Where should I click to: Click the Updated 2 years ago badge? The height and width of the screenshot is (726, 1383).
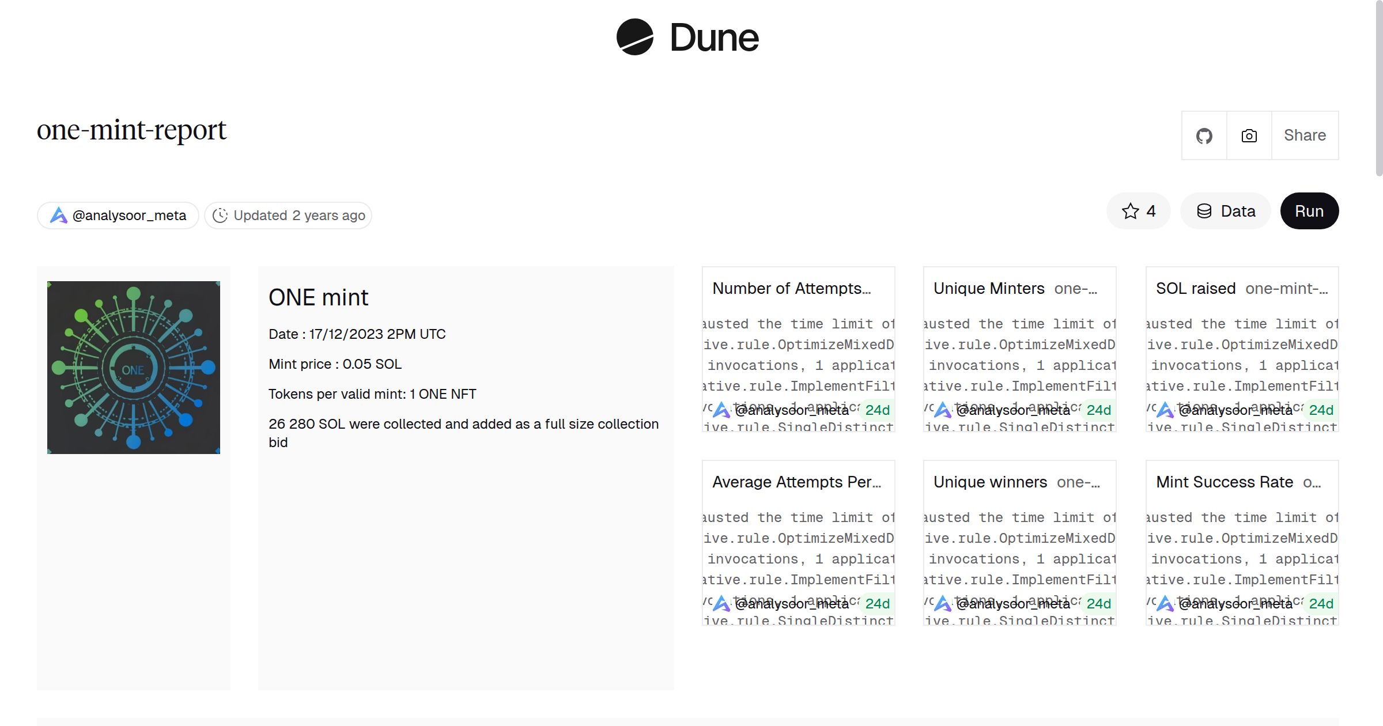288,215
